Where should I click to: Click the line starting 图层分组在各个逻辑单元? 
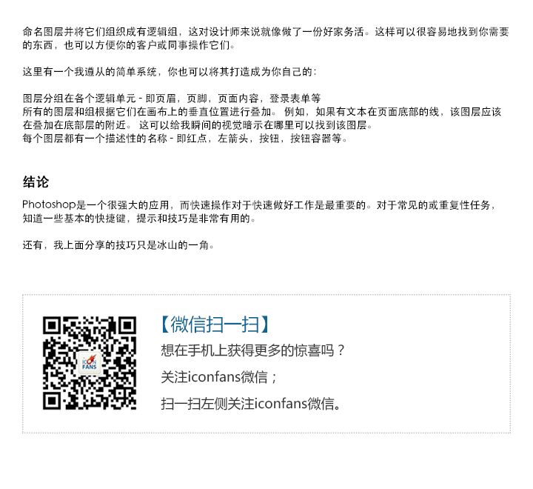pos(172,99)
